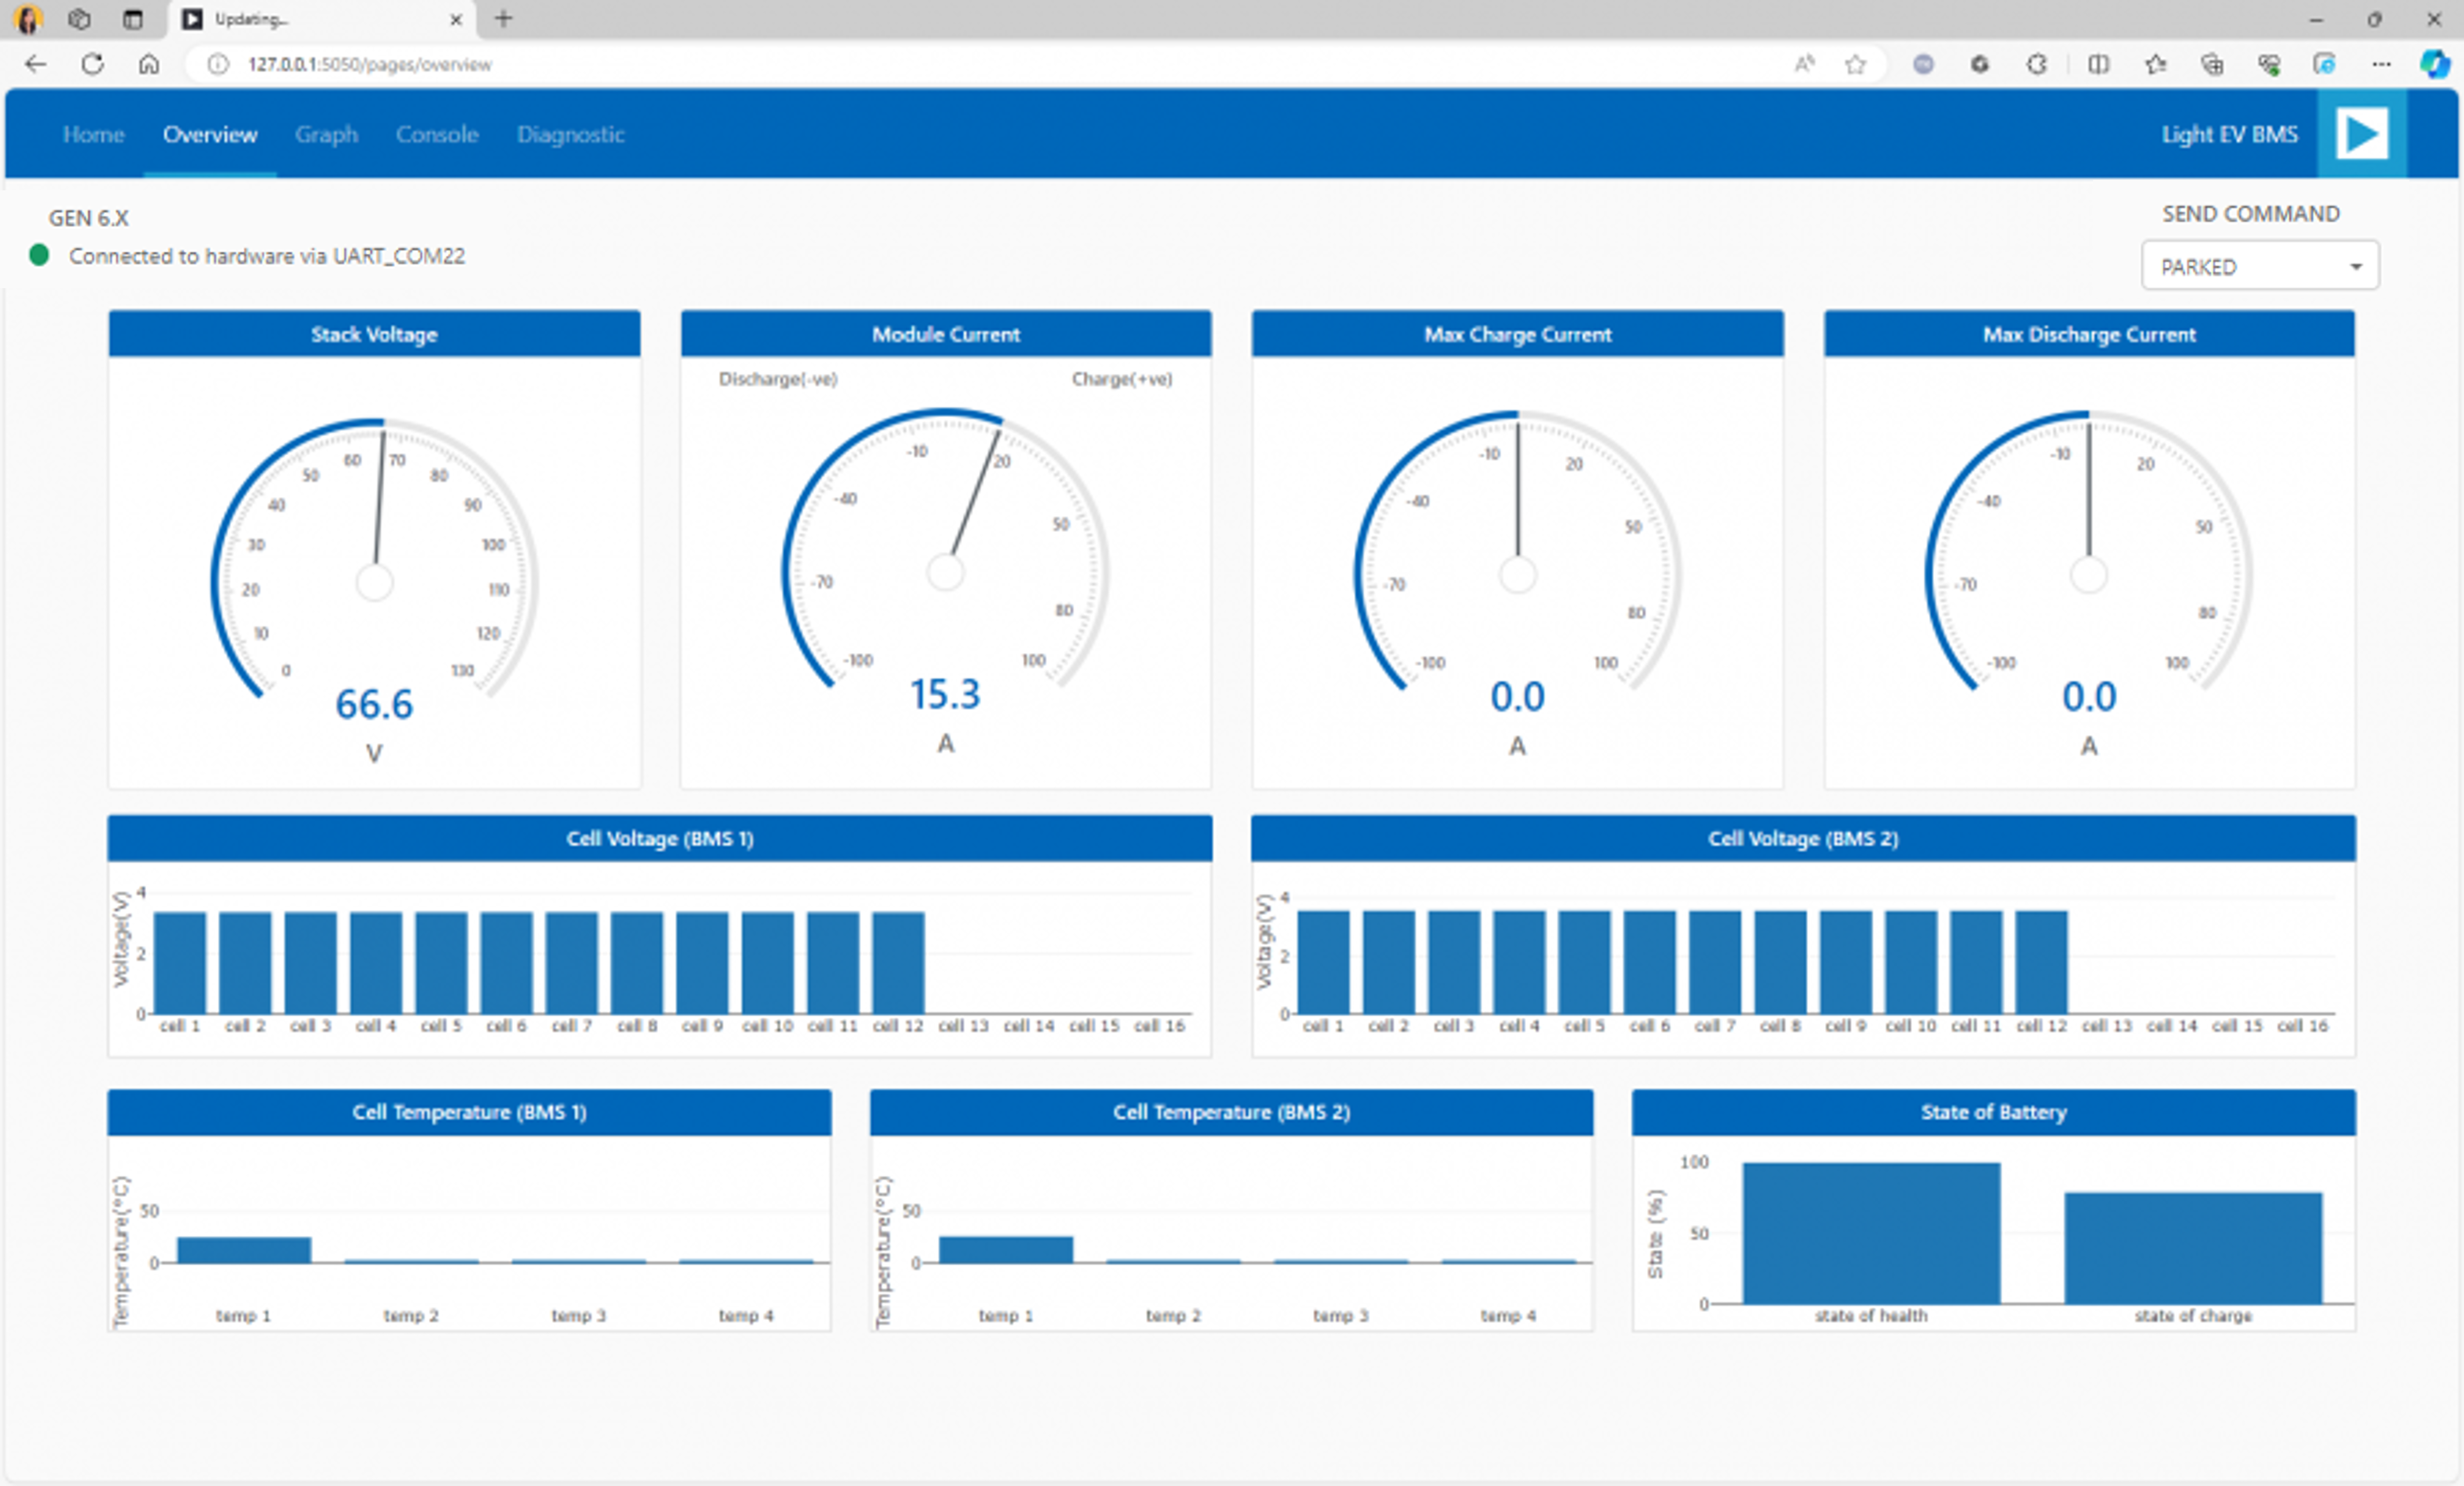Click the browser back arrow
The height and width of the screenshot is (1486, 2464).
pyautogui.click(x=35, y=64)
